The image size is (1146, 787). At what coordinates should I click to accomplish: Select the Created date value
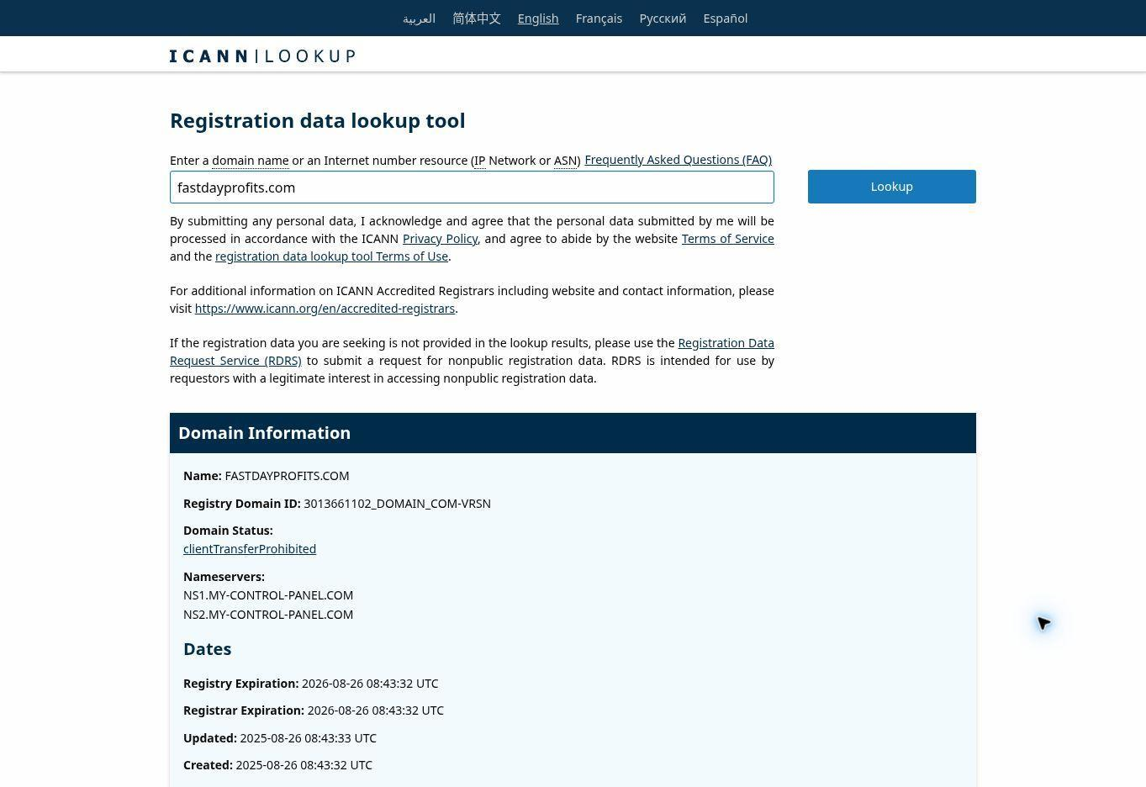tap(304, 765)
